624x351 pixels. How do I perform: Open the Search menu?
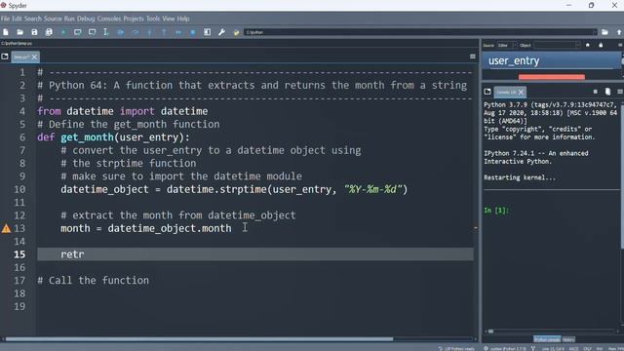coord(32,19)
